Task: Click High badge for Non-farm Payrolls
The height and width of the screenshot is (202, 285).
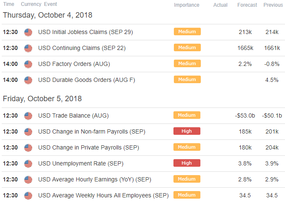Action: (x=187, y=131)
